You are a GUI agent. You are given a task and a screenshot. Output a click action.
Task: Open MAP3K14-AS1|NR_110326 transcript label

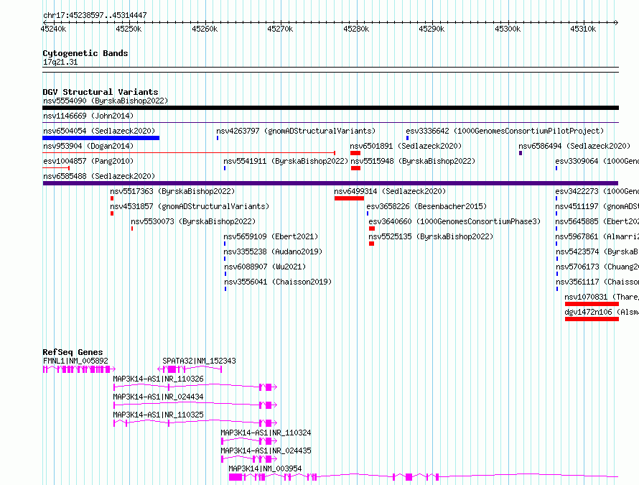pyautogui.click(x=158, y=379)
